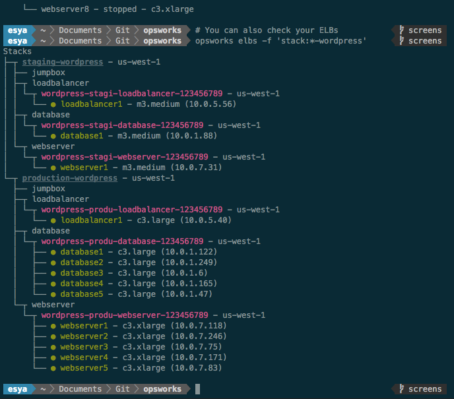
Task: Click the comment about checking ELBs
Action: click(267, 30)
